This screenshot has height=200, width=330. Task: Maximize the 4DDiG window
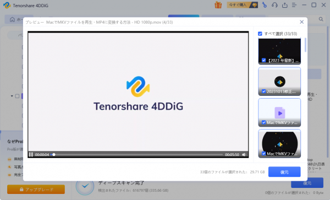pyautogui.click(x=314, y=5)
